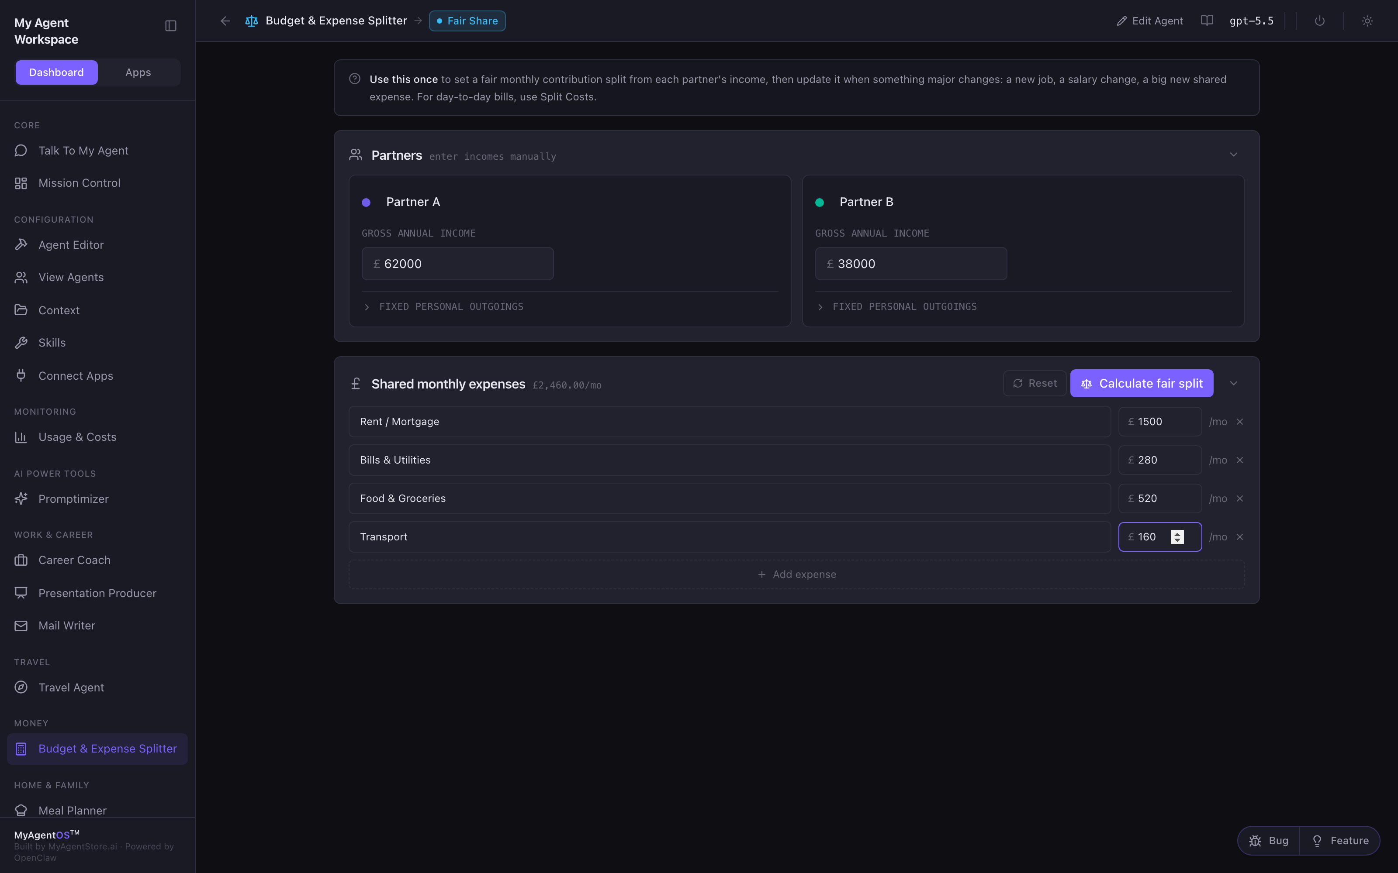Remove the Transport expense row
Screen dimensions: 1398x873
click(x=1240, y=537)
